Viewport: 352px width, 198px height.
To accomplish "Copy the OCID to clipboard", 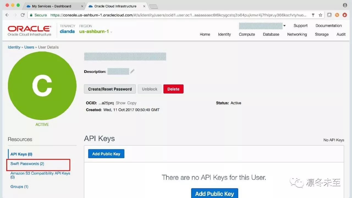I will [132, 103].
